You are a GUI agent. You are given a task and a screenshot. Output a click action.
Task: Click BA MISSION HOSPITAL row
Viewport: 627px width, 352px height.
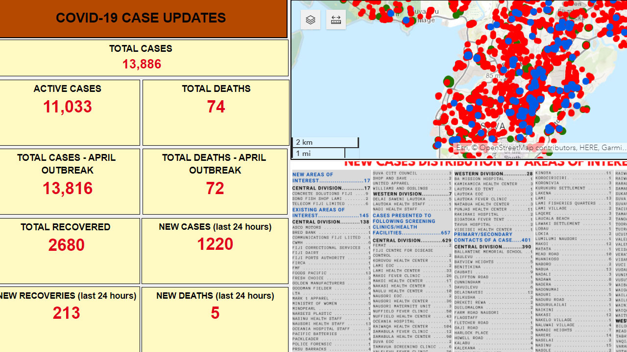pos(493,179)
